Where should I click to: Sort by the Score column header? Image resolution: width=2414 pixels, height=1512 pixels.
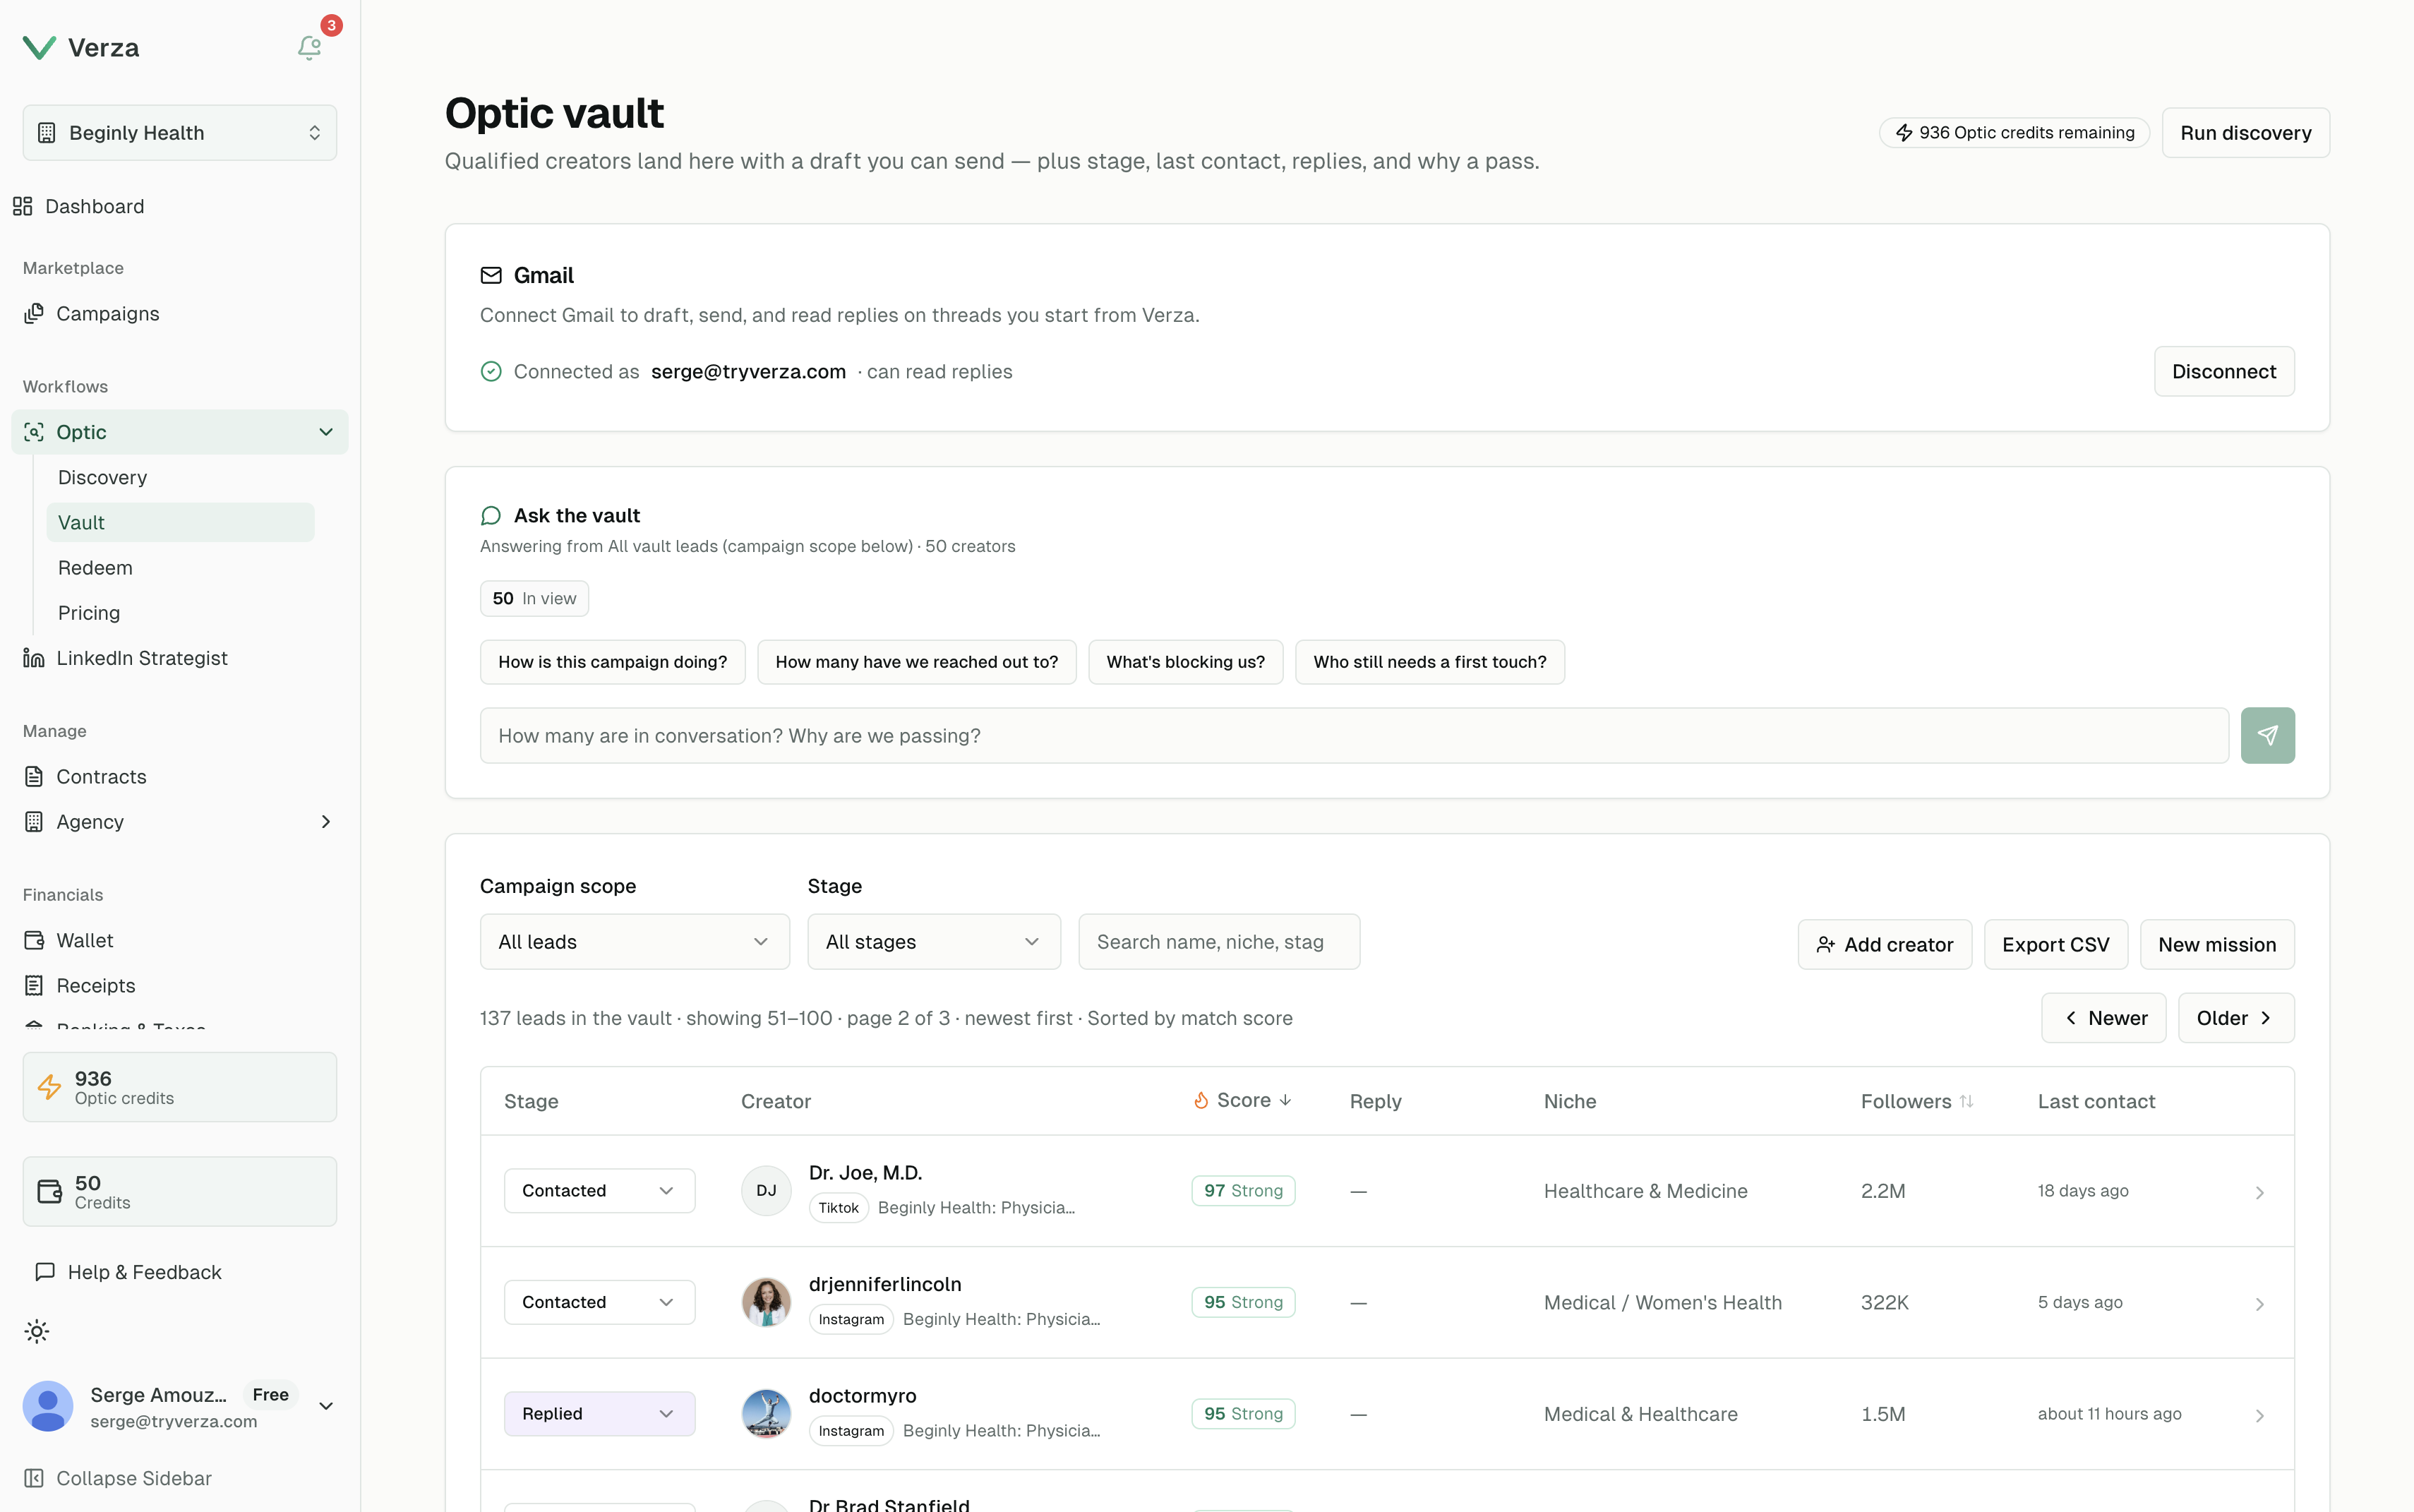pos(1242,1100)
